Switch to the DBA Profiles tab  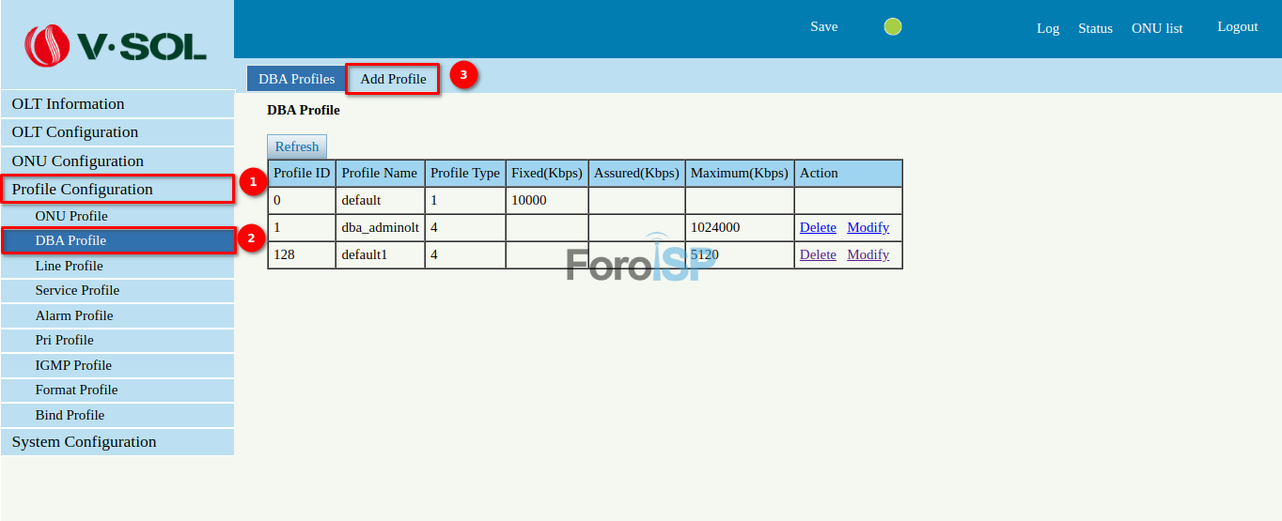click(x=296, y=79)
